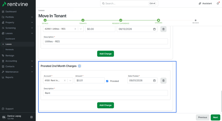The image size is (222, 121).
Task: Click the Screening sidebar icon
Action: (x=3, y=28)
